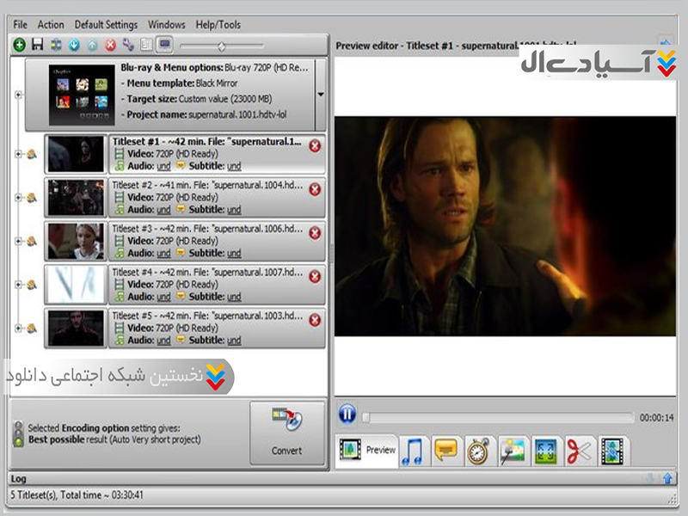Open the wrench settings tool icon
This screenshot has width=688, height=516.
pyautogui.click(x=128, y=45)
